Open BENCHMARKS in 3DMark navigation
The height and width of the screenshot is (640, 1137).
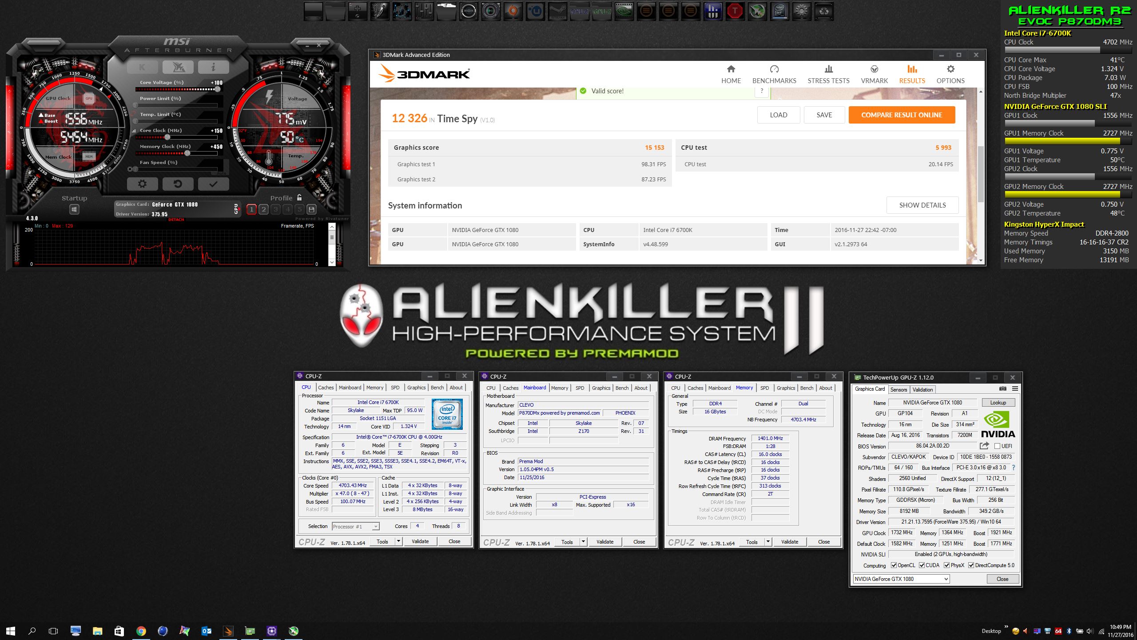(774, 74)
